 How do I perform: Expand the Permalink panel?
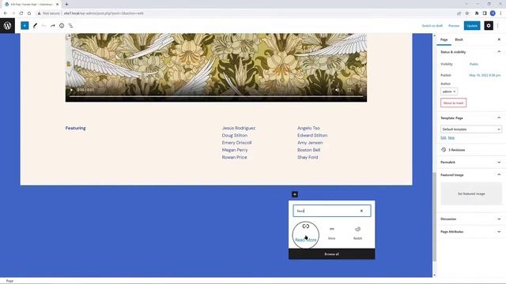click(471, 163)
